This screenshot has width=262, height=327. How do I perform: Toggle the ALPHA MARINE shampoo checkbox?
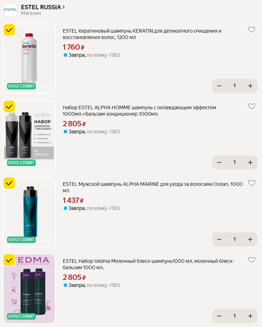coord(9,183)
